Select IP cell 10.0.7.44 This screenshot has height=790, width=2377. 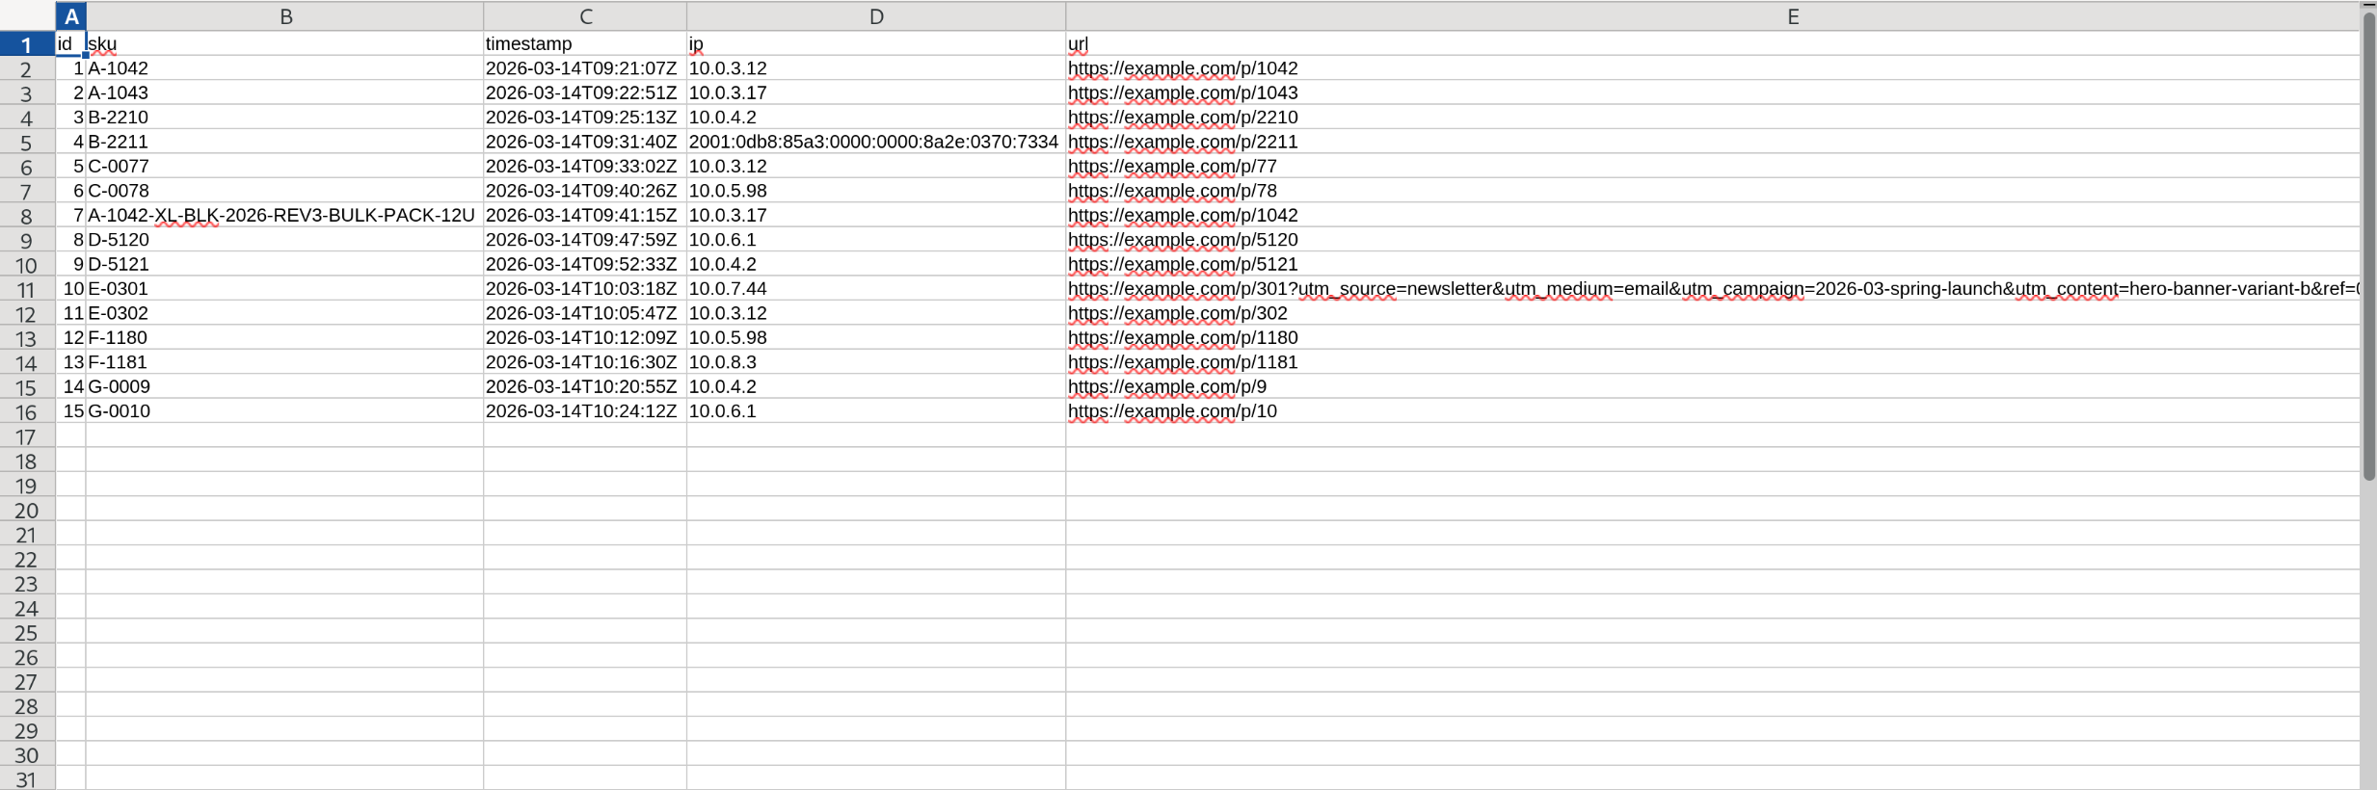pyautogui.click(x=876, y=288)
